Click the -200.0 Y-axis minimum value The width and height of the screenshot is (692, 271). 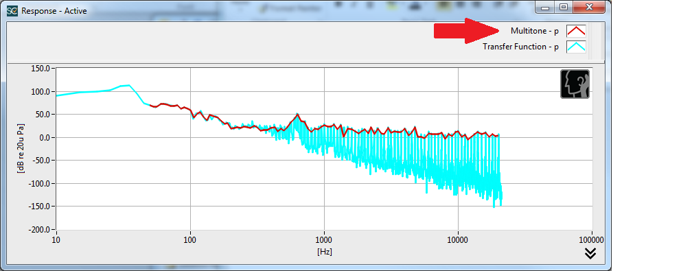click(38, 230)
